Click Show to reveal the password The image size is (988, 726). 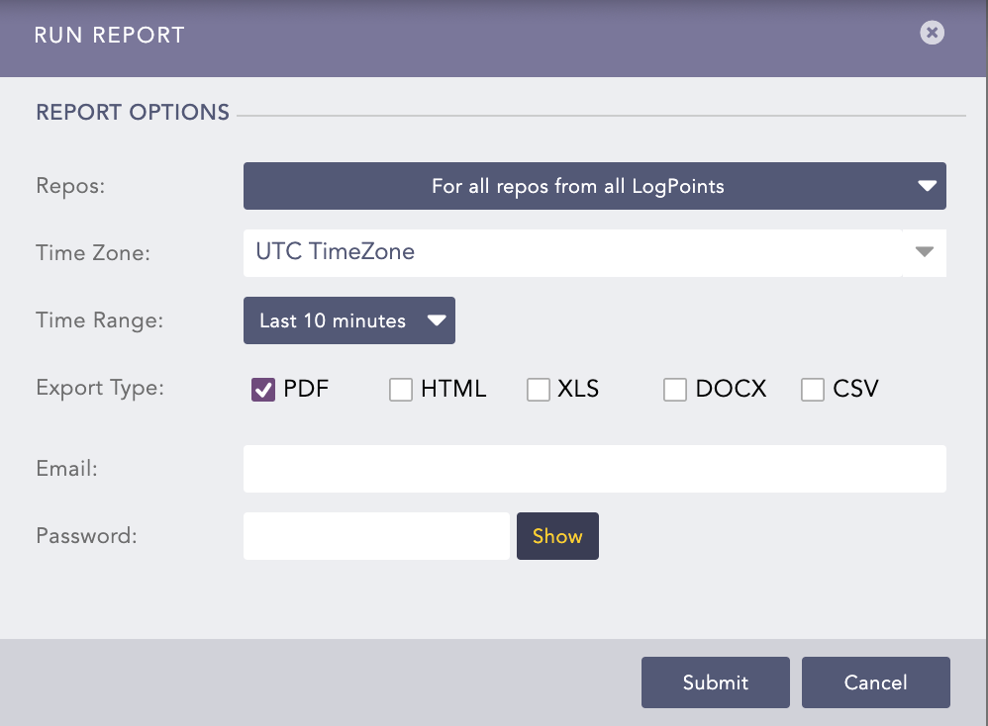coord(557,535)
